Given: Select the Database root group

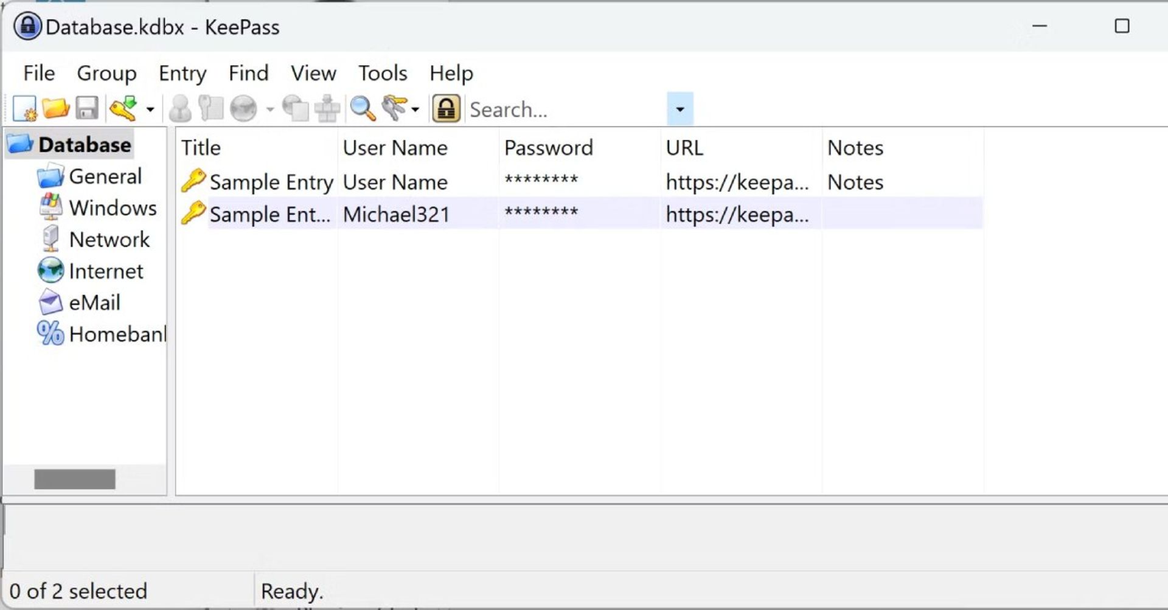Looking at the screenshot, I should click(85, 145).
